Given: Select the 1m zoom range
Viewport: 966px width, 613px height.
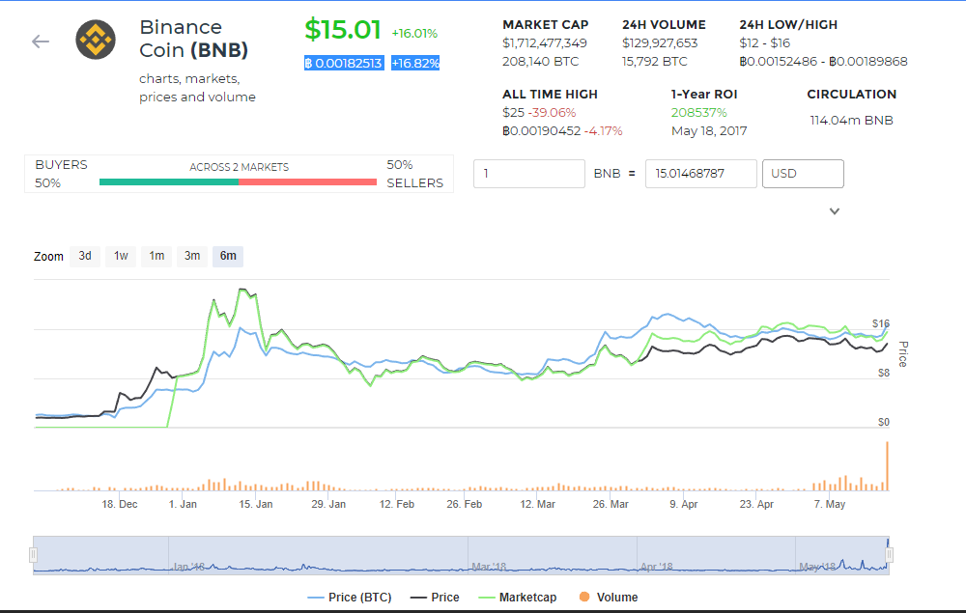Looking at the screenshot, I should point(156,256).
